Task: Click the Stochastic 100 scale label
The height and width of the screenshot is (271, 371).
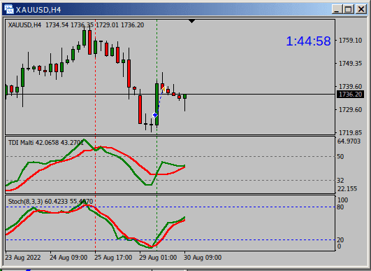Action: (342, 200)
